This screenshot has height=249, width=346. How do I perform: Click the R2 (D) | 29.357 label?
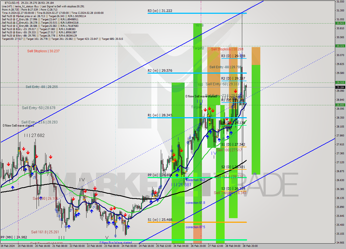(x=233, y=78)
